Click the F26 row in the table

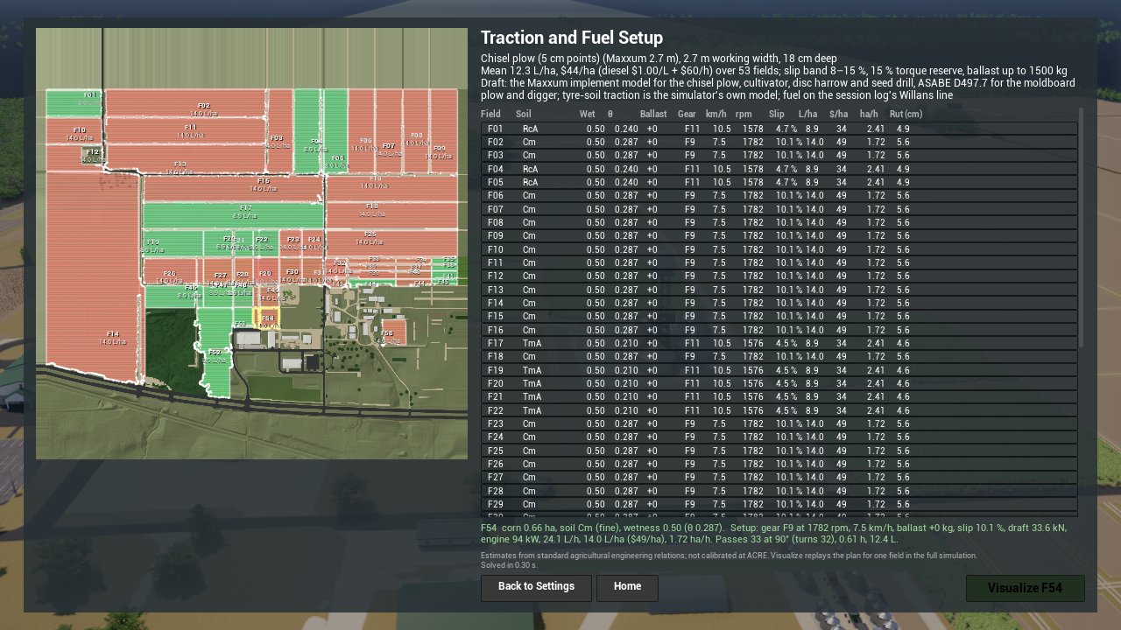[x=779, y=464]
